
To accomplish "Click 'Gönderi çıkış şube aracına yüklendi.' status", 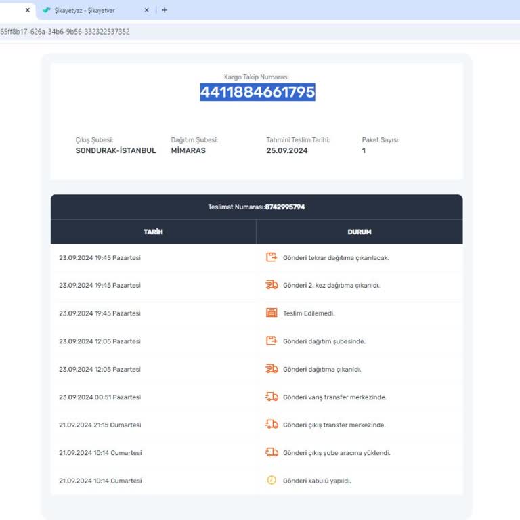I will pos(337,453).
